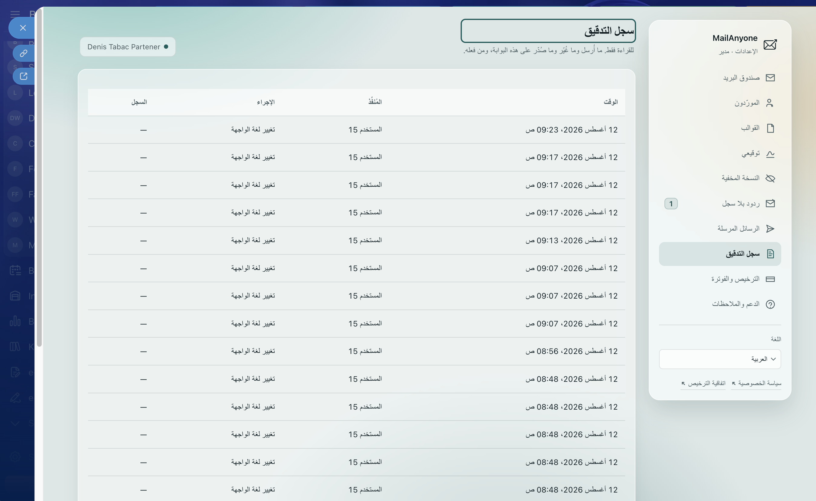The image size is (816, 501).
Task: Expand the العربية language dropdown
Action: point(720,359)
